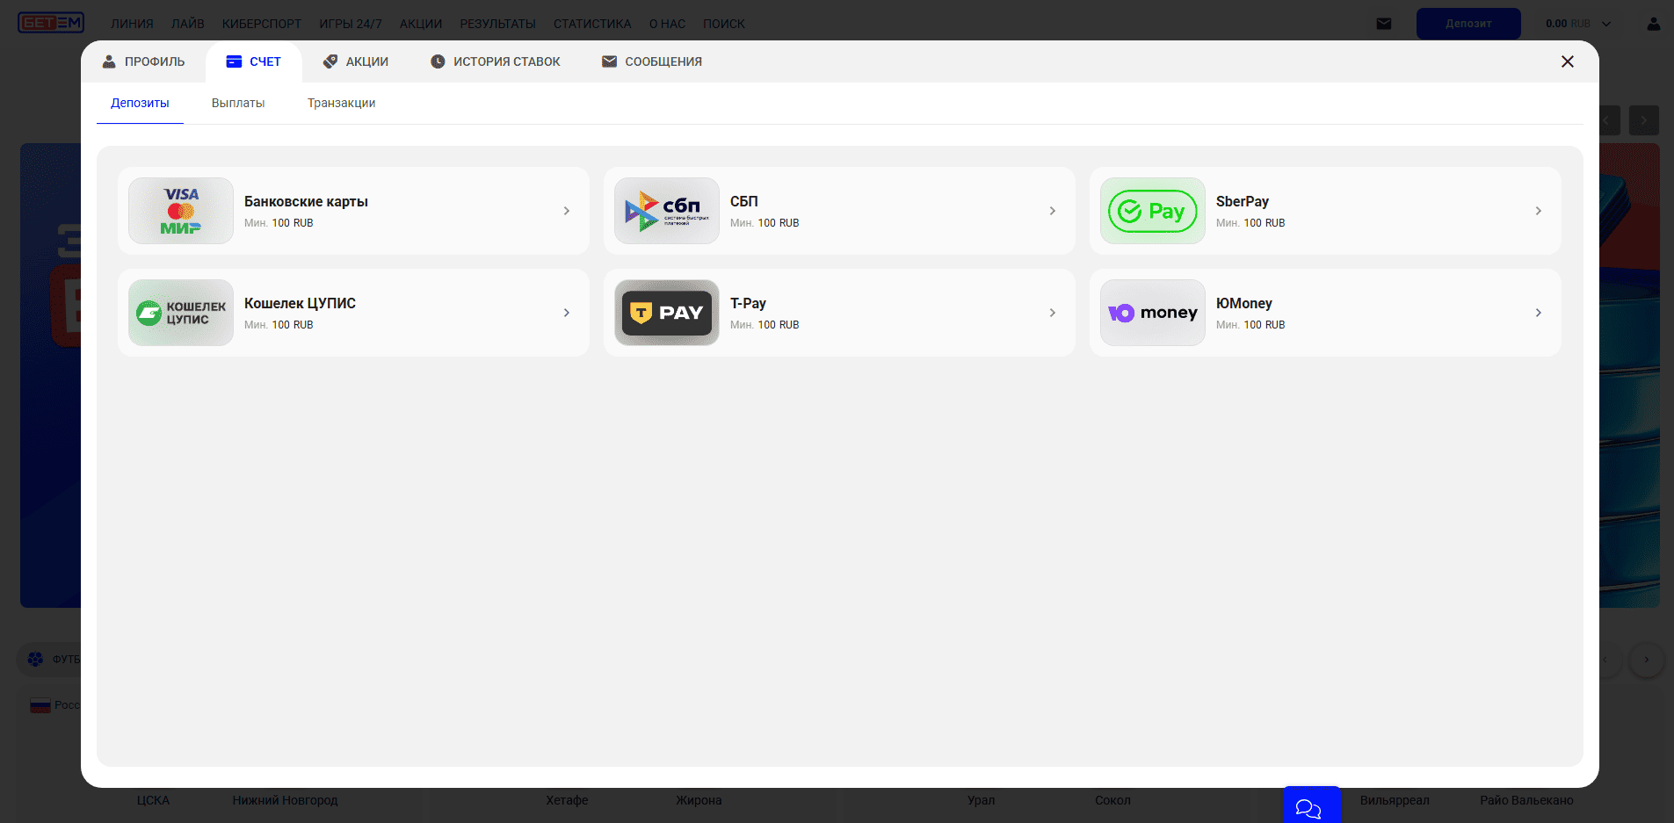Image resolution: width=1674 pixels, height=823 pixels.
Task: Open the Транзакции tab
Action: coord(341,103)
